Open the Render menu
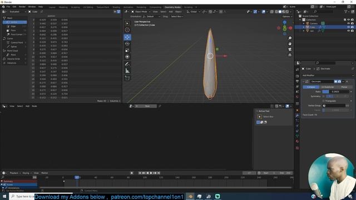This screenshot has width=356, height=200. pos(22,7)
